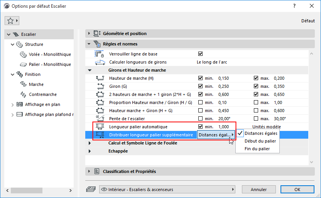
Task: Collapse the Escalier tree node
Action: tap(8, 34)
